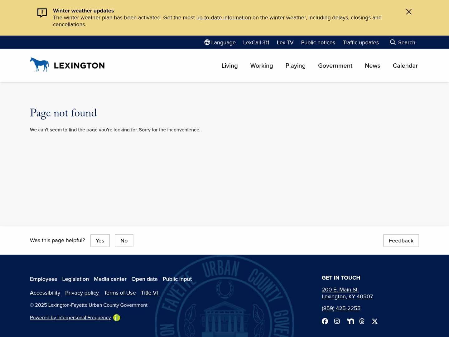Open the up-to-date information link
This screenshot has width=449, height=337.
[x=224, y=17]
